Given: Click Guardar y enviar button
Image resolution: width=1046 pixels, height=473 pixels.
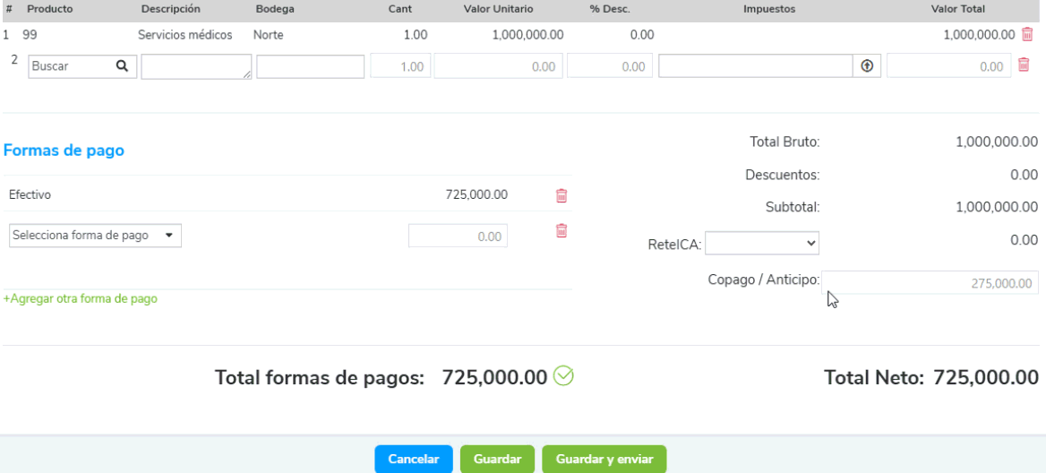Looking at the screenshot, I should (604, 459).
